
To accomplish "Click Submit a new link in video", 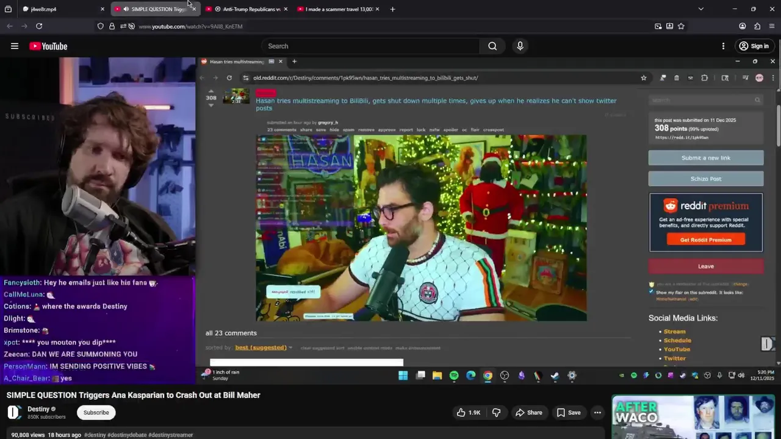I will [x=706, y=158].
